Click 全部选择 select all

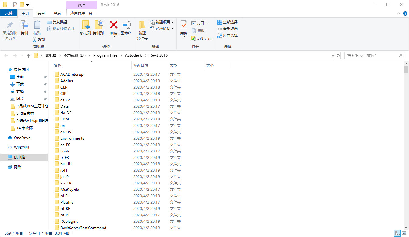[228, 22]
